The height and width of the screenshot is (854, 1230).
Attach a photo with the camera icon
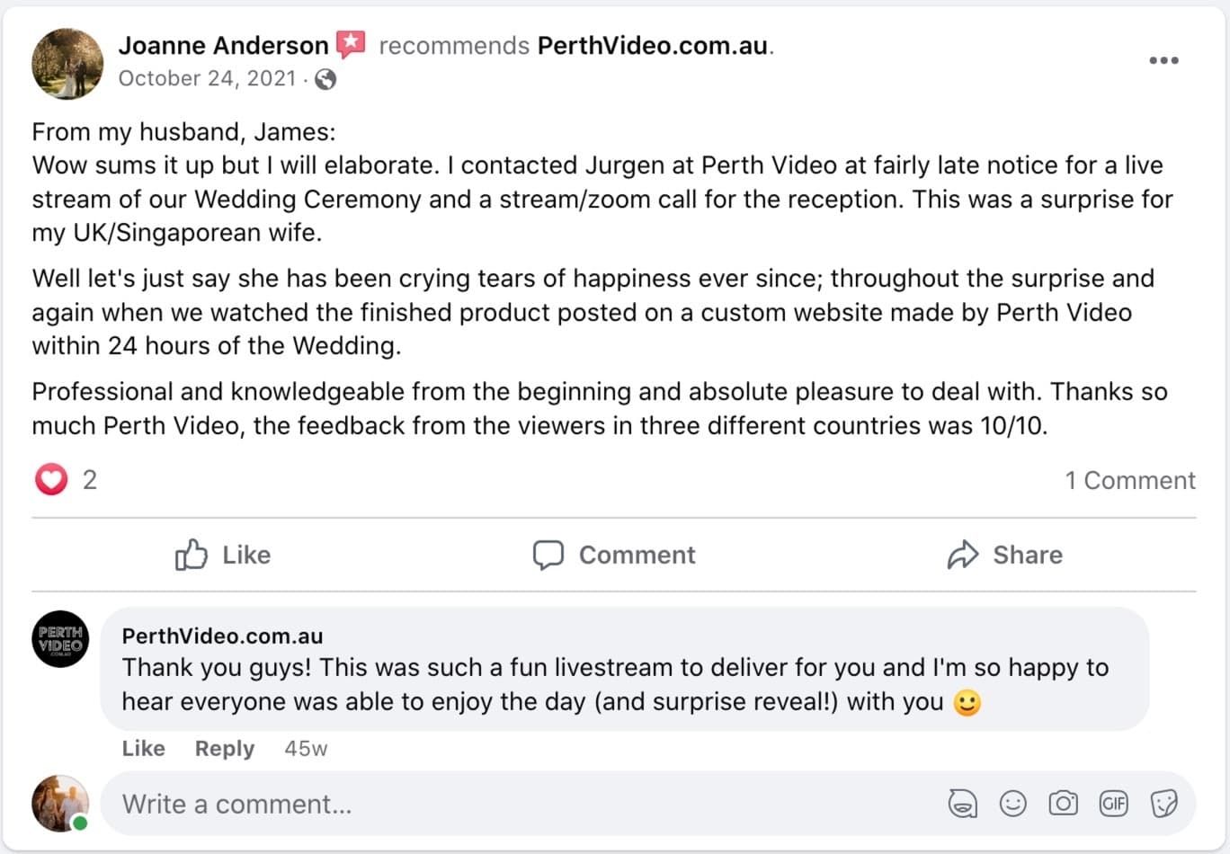(1063, 803)
